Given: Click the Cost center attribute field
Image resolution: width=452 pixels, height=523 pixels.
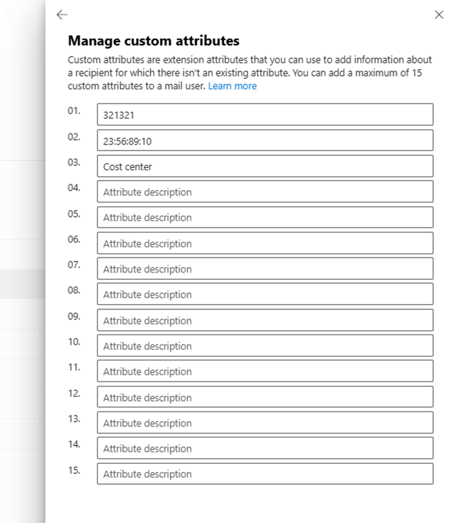Looking at the screenshot, I should [265, 167].
